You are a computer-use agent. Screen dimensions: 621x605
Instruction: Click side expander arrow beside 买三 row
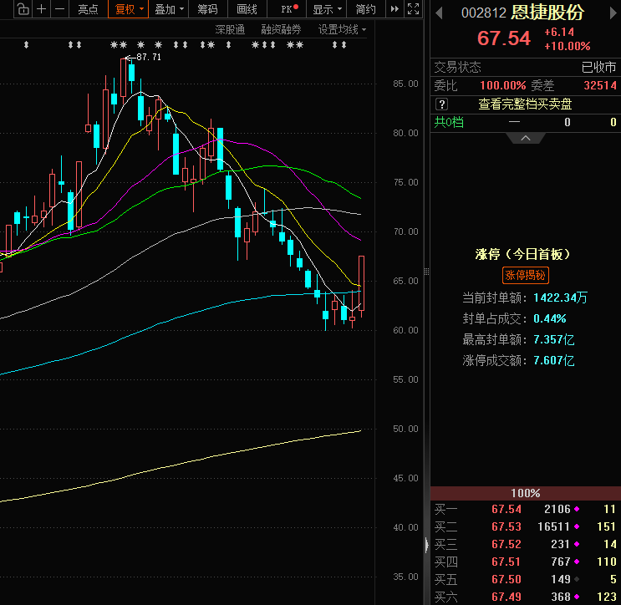coord(426,545)
